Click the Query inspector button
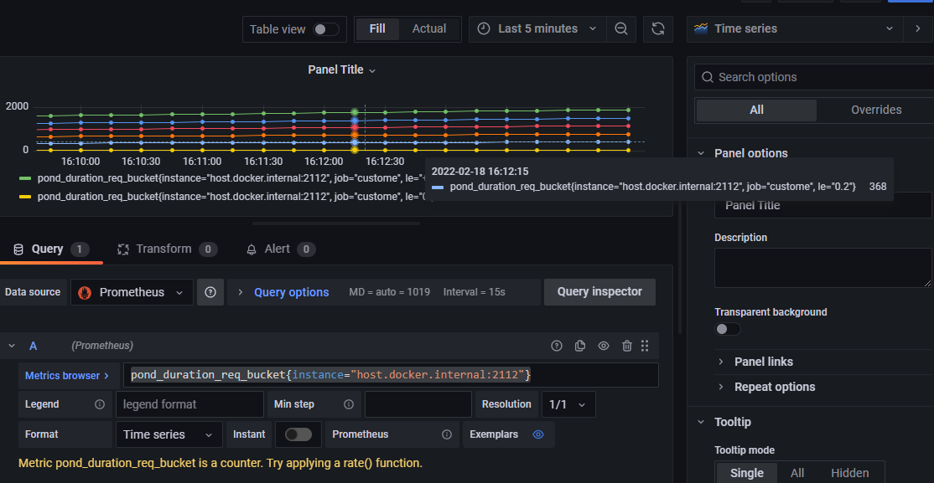 (x=599, y=291)
